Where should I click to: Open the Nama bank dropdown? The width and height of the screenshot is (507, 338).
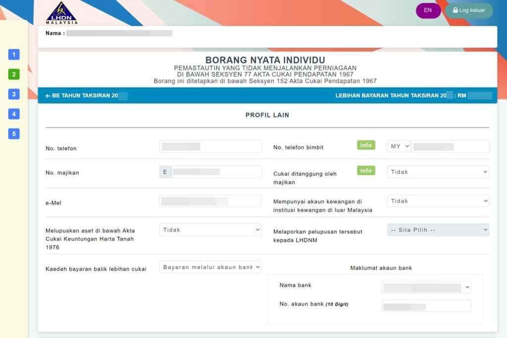[426, 287]
